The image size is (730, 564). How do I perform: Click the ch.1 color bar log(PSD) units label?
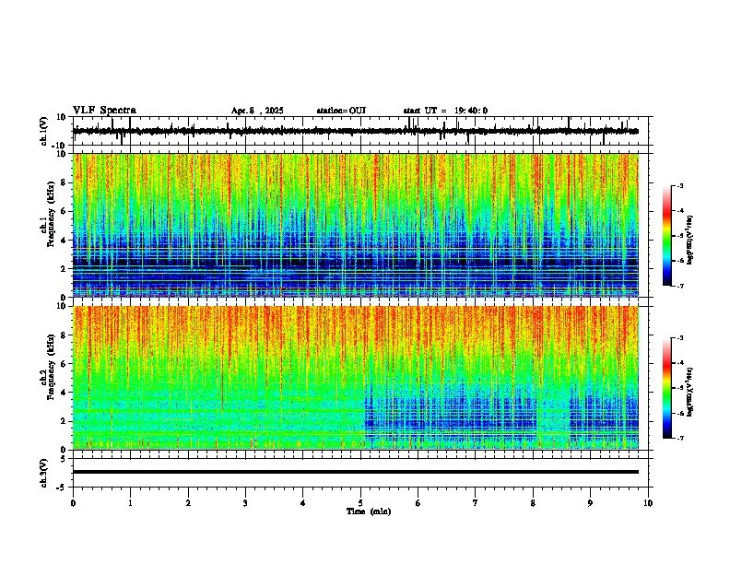(690, 241)
